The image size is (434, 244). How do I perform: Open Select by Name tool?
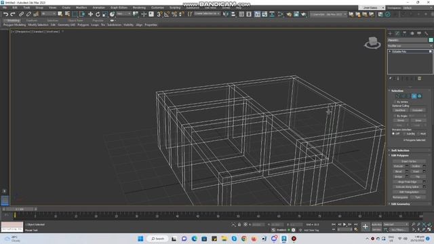(67, 14)
